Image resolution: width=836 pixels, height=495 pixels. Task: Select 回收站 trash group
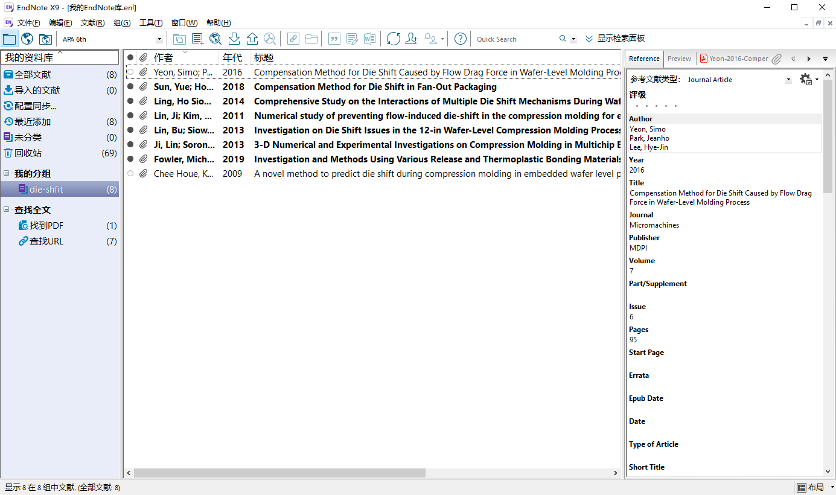tap(60, 153)
